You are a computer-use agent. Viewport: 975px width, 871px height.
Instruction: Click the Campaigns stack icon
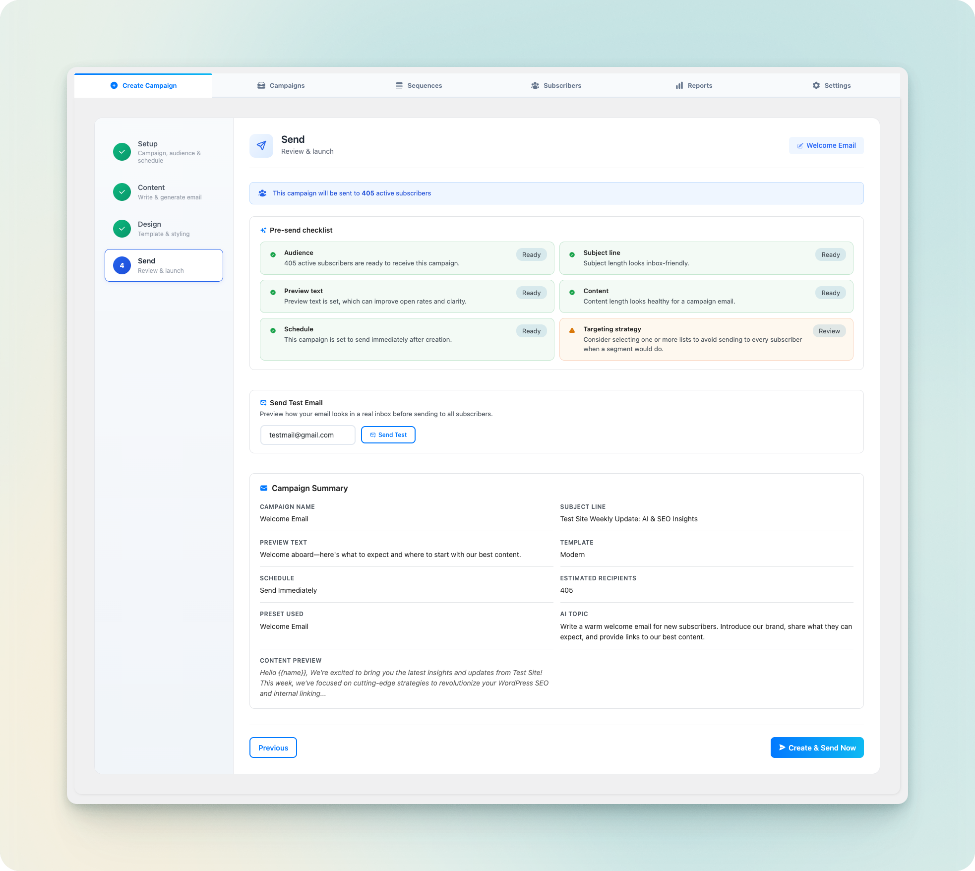[261, 85]
